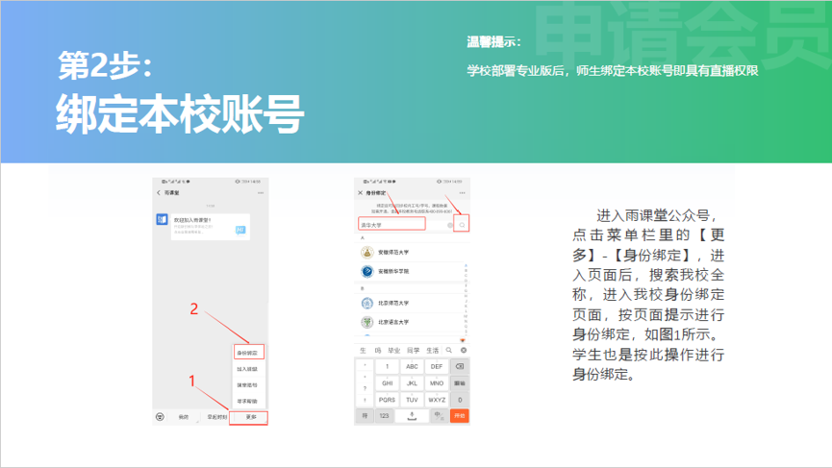Tap the GHI key on the keyboard
Screen dimensions: 832x468
(387, 383)
